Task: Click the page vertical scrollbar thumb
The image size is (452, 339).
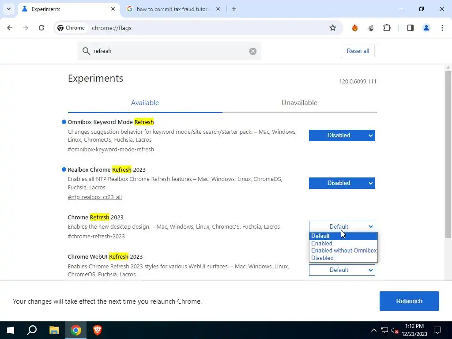Action: point(448,154)
